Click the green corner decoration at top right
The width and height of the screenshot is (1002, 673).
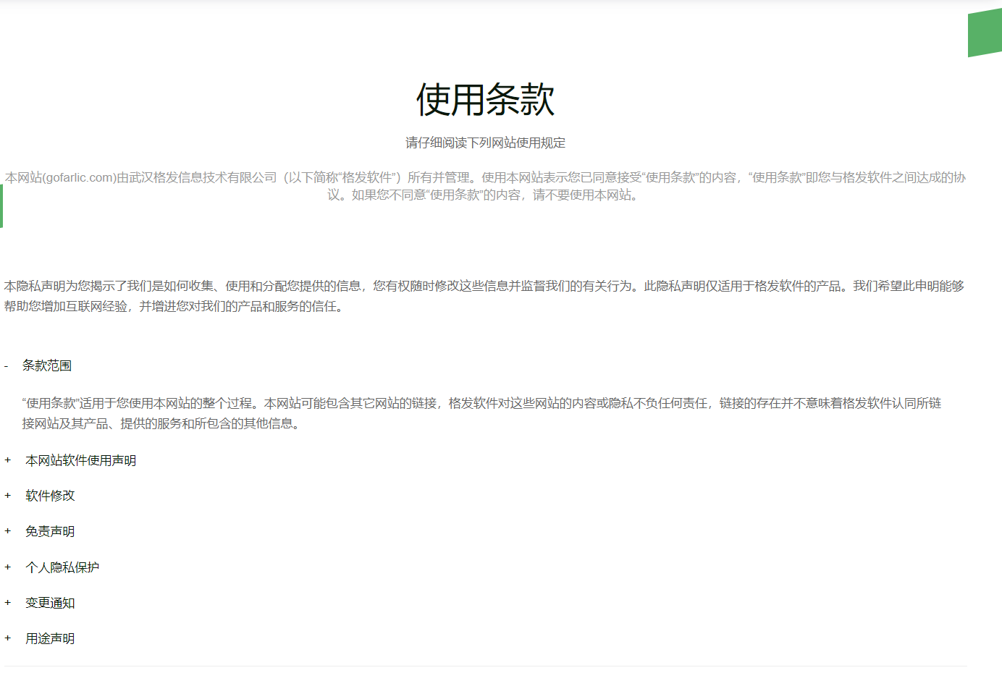(985, 32)
